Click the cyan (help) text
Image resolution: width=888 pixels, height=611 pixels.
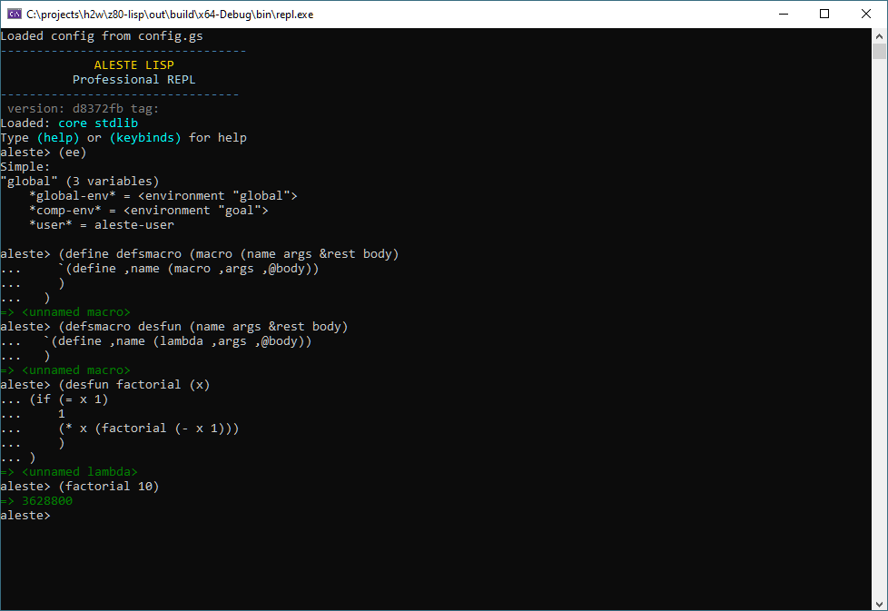58,138
